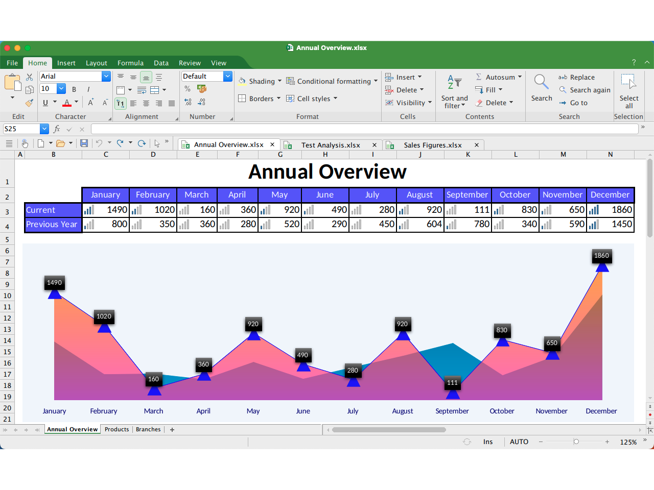Click the Percent format icon

[x=188, y=89]
